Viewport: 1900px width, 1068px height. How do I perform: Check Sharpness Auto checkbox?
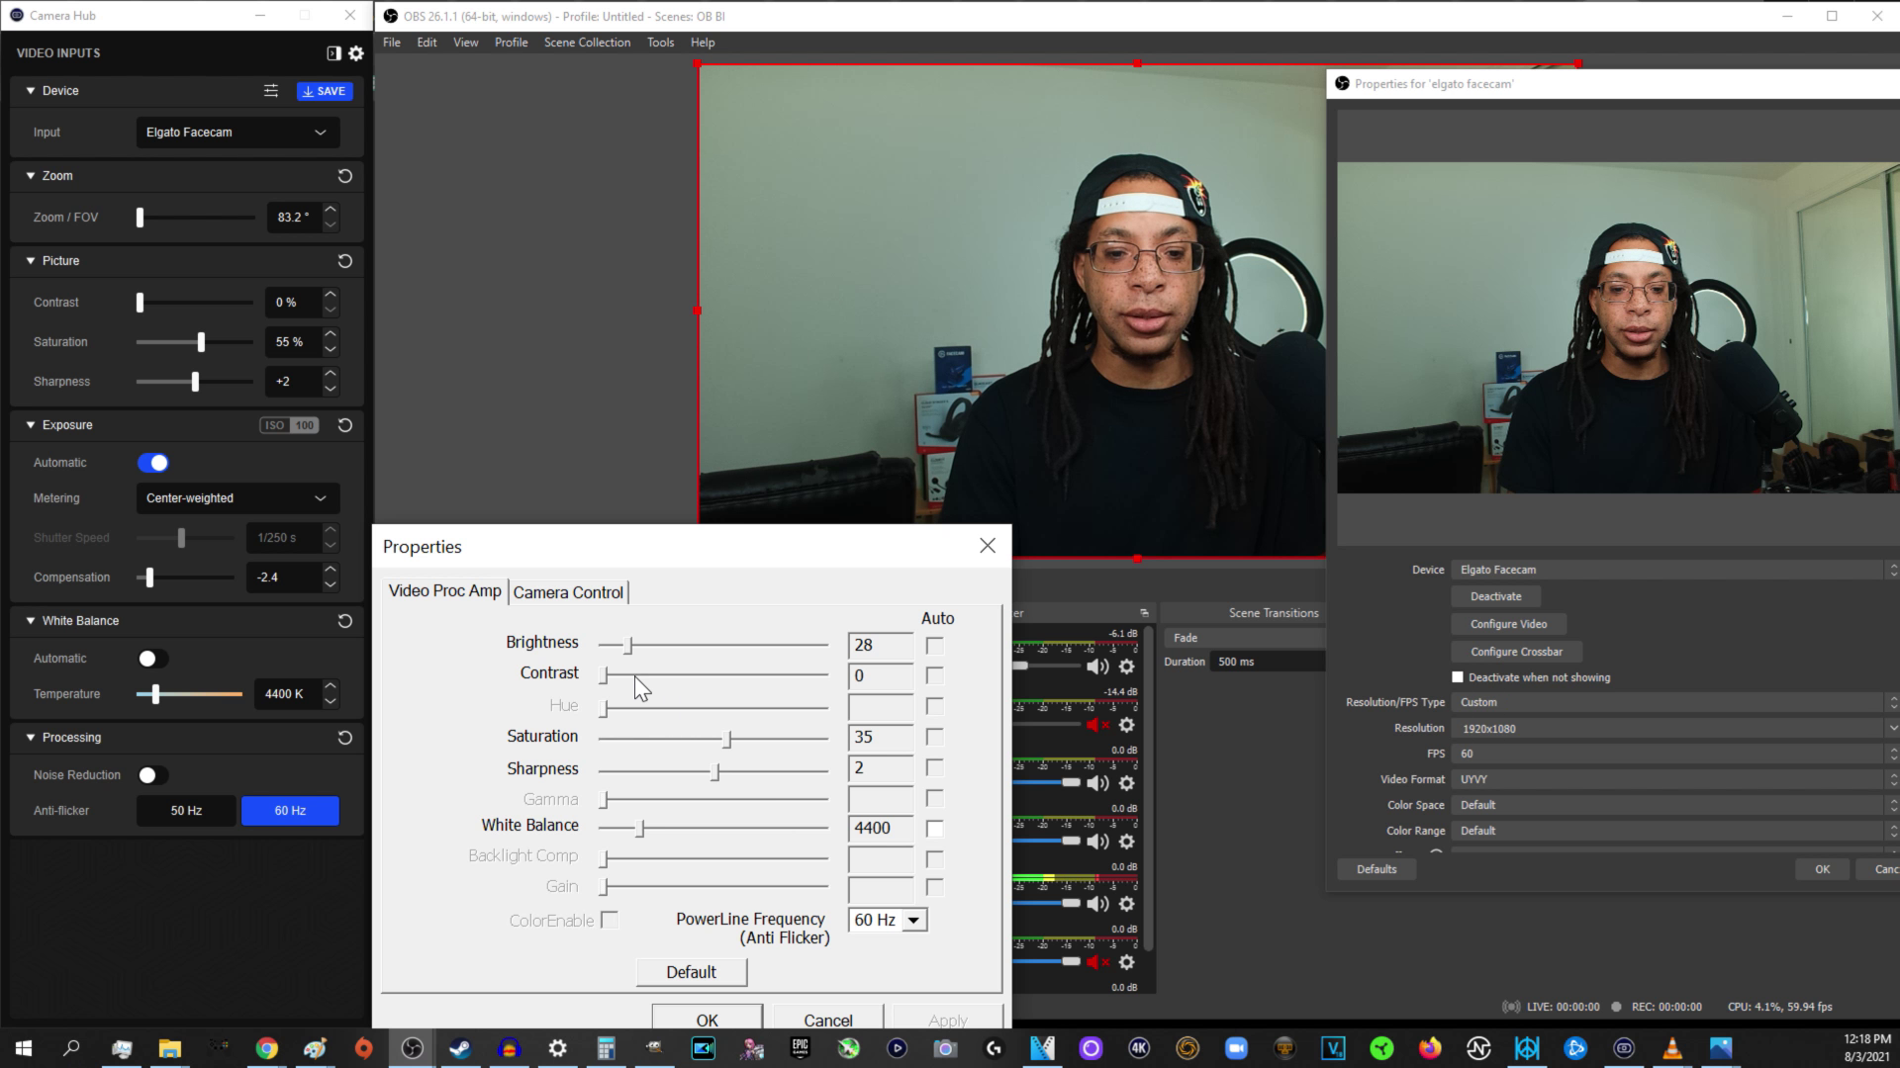tap(934, 768)
